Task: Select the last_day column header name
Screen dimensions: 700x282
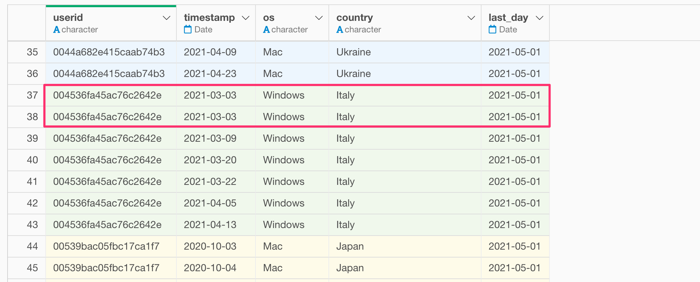Action: (x=508, y=18)
